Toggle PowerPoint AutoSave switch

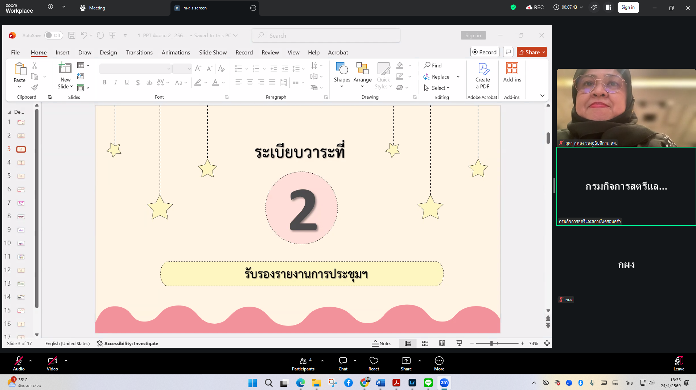pos(53,36)
